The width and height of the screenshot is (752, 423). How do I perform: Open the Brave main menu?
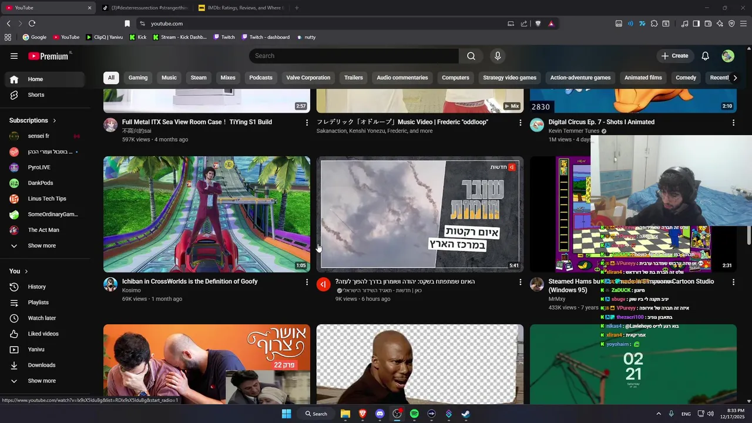click(744, 23)
